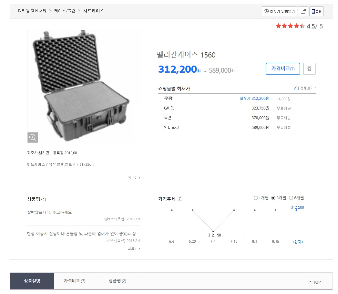This screenshot has width=338, height=294.
Task: Click the (현재) label on chart
Action: pyautogui.click(x=298, y=242)
